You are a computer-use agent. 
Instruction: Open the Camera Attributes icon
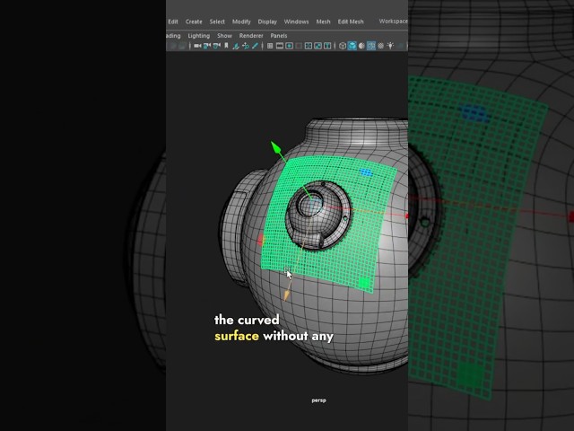point(217,46)
